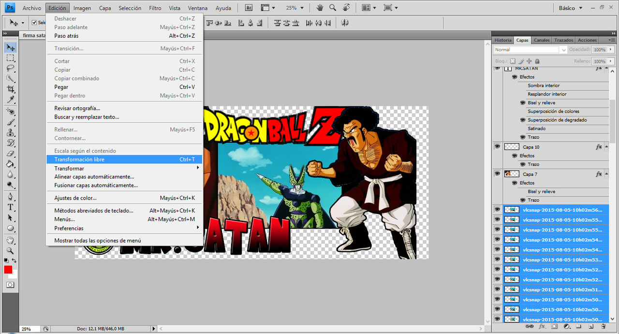Toggle Quick Mask mode
The width and height of the screenshot is (619, 334).
[10, 285]
